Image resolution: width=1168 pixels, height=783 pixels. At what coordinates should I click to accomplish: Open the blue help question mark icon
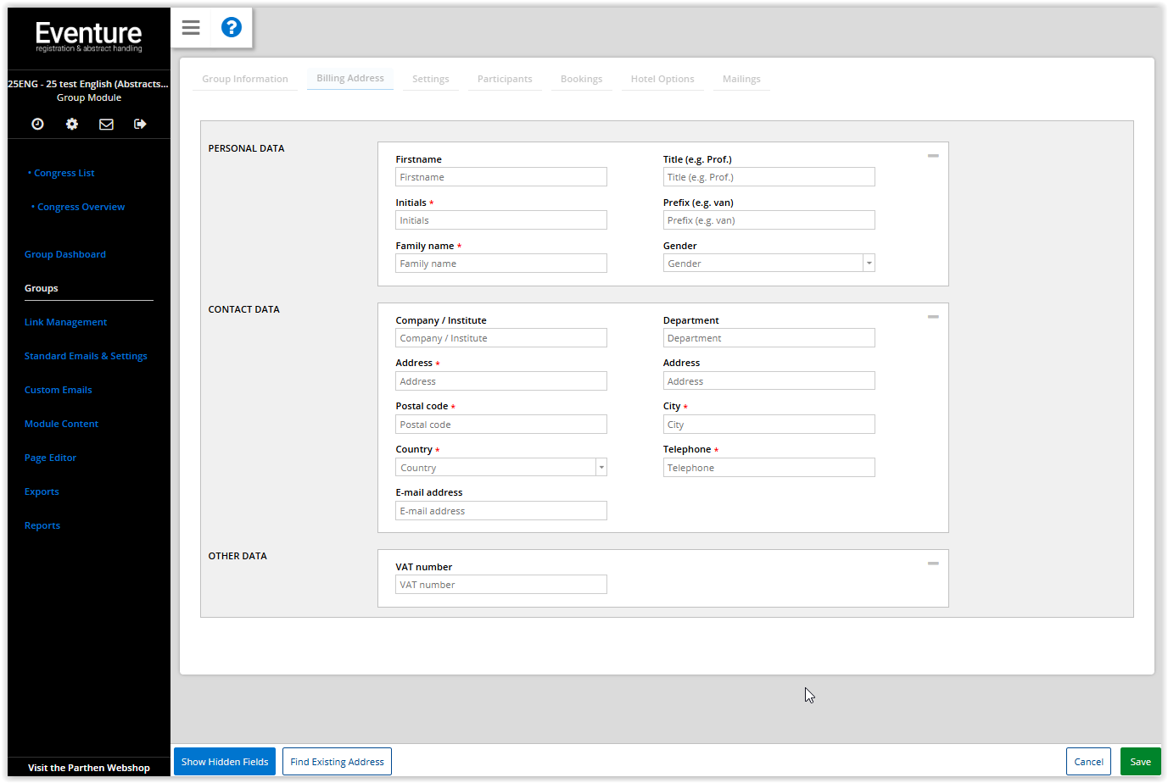point(232,27)
